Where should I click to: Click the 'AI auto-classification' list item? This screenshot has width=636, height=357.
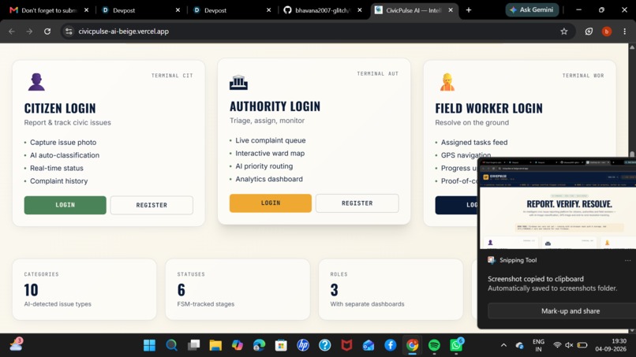[65, 155]
